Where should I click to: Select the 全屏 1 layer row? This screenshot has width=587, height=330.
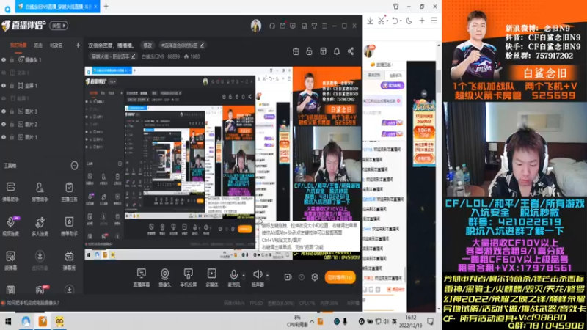tap(41, 86)
